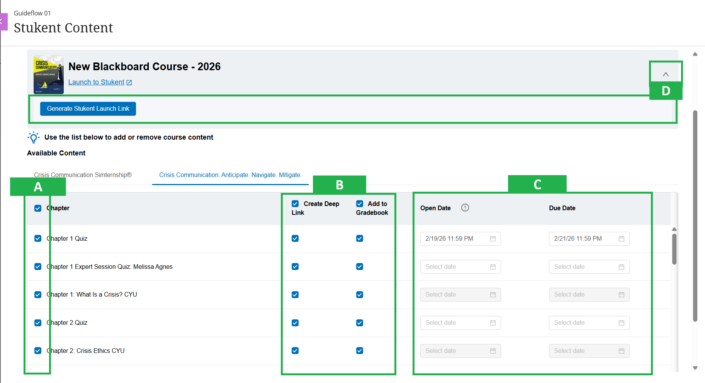Toggle the Add to Gradebook header checkbox

coord(360,204)
